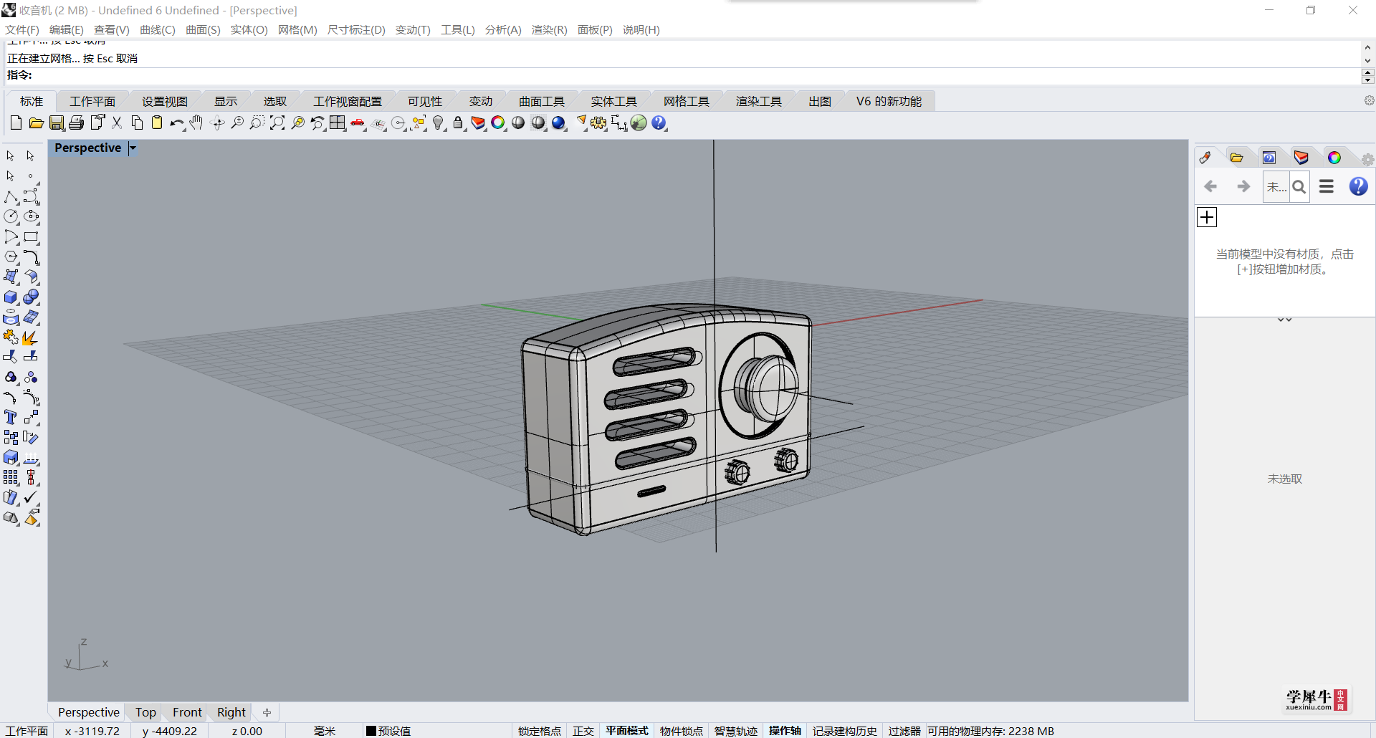
Task: Cut selection with the scissors icon
Action: click(x=117, y=123)
